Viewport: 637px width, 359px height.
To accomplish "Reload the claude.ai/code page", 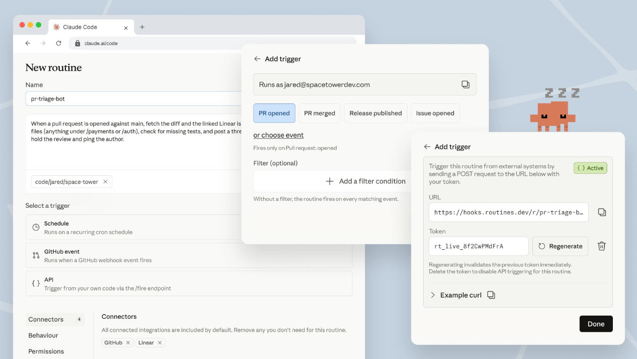I will pyautogui.click(x=59, y=43).
